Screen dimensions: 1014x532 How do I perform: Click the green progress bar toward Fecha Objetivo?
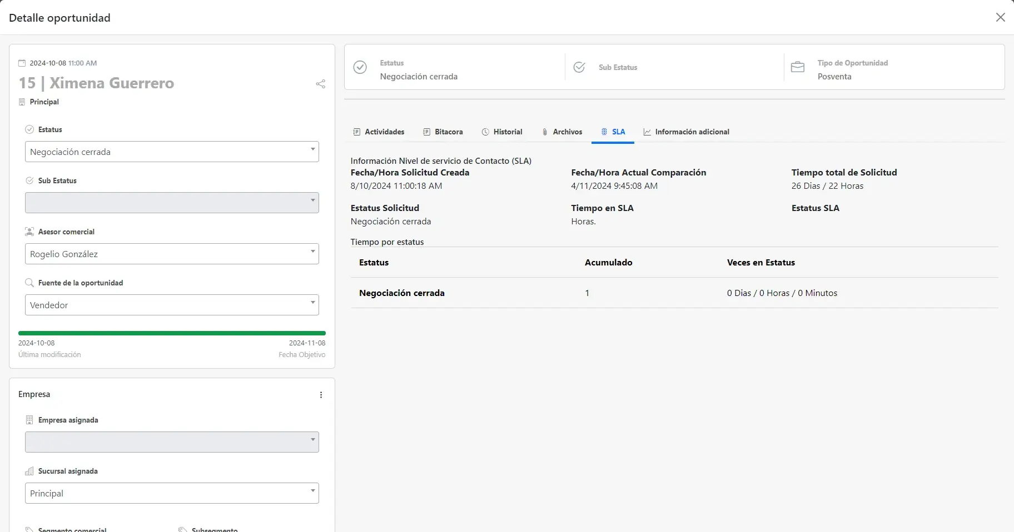[x=172, y=333]
